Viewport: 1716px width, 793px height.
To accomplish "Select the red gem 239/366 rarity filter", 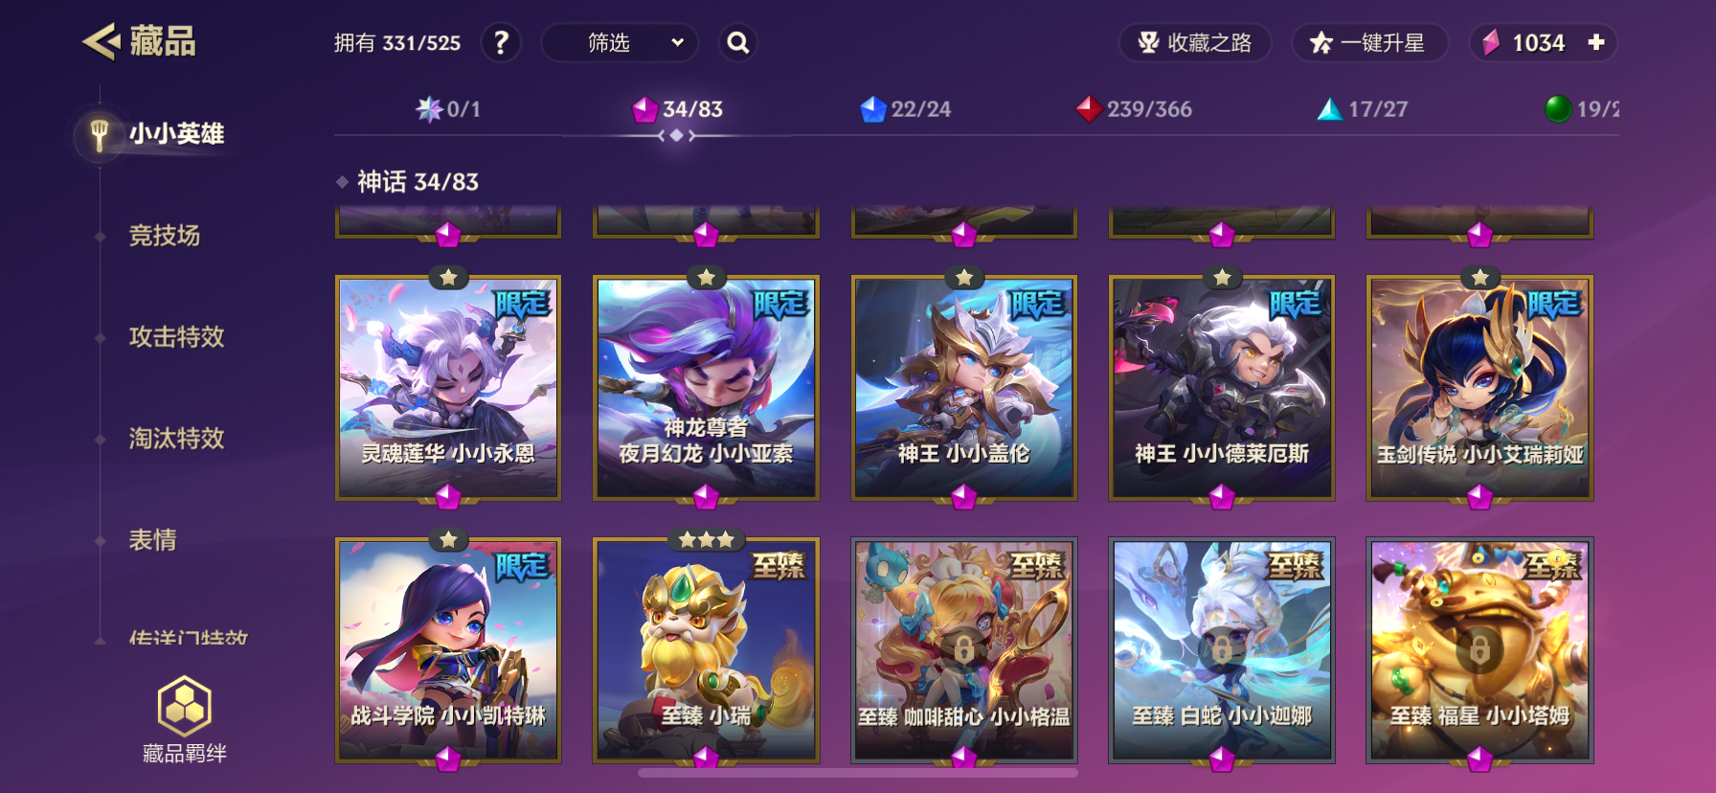I will coord(1134,109).
